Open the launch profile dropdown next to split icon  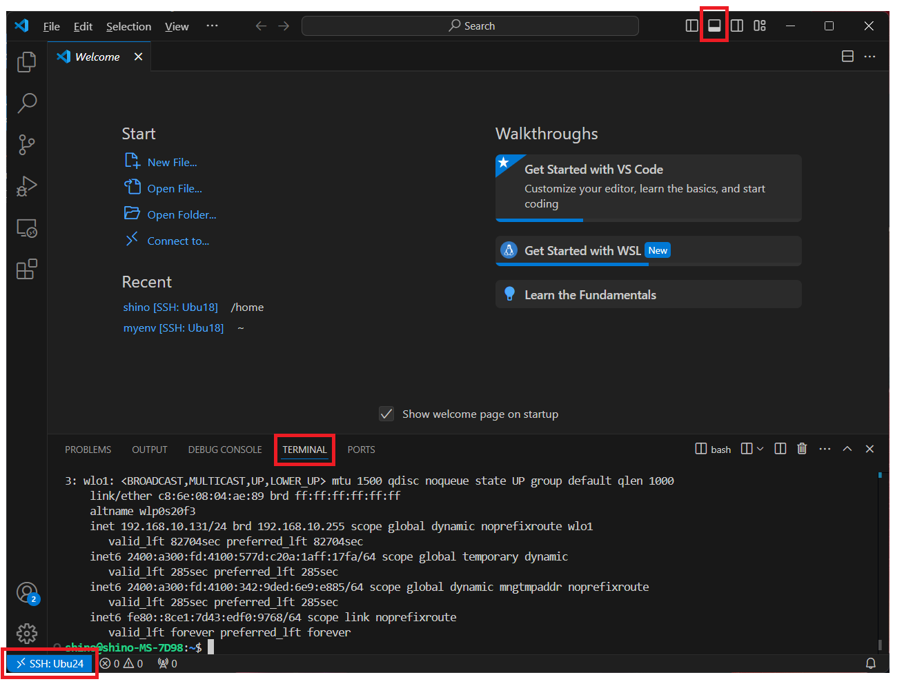click(x=758, y=449)
